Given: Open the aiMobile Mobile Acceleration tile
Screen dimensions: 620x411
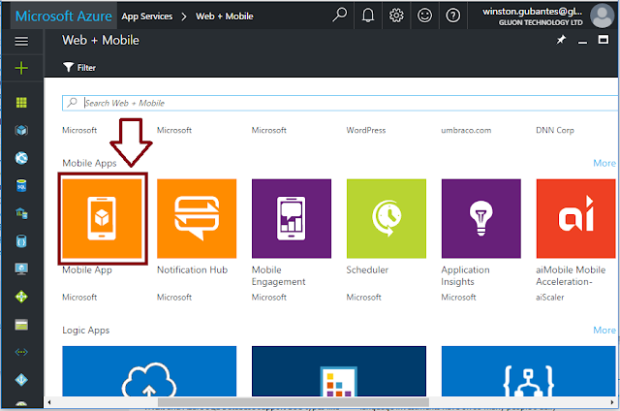Looking at the screenshot, I should (575, 218).
